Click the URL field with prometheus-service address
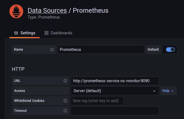Screen dimensions: 184x119 115,81
